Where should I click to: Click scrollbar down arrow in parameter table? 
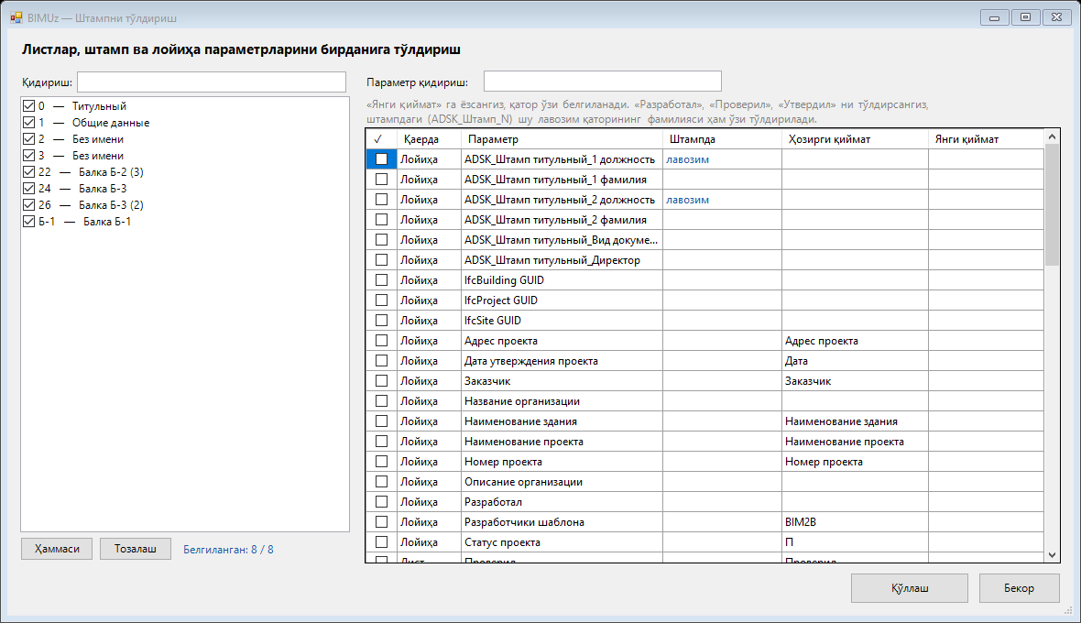[x=1052, y=555]
